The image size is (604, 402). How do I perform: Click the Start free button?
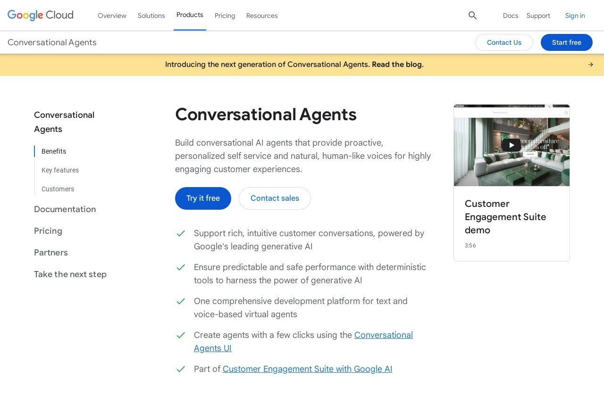pos(567,42)
